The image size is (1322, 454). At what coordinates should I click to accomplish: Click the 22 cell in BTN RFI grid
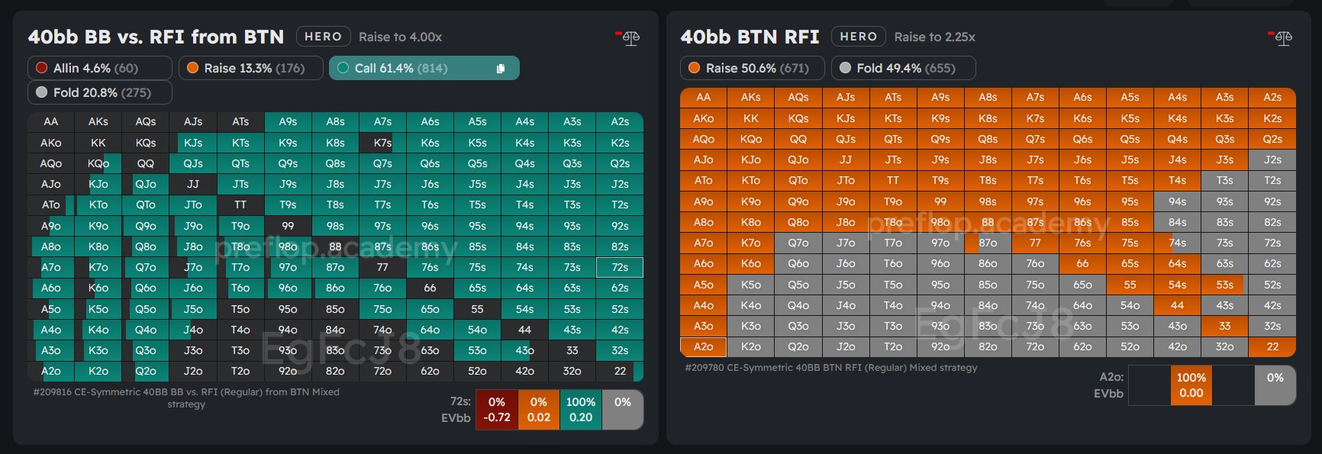(x=1272, y=346)
